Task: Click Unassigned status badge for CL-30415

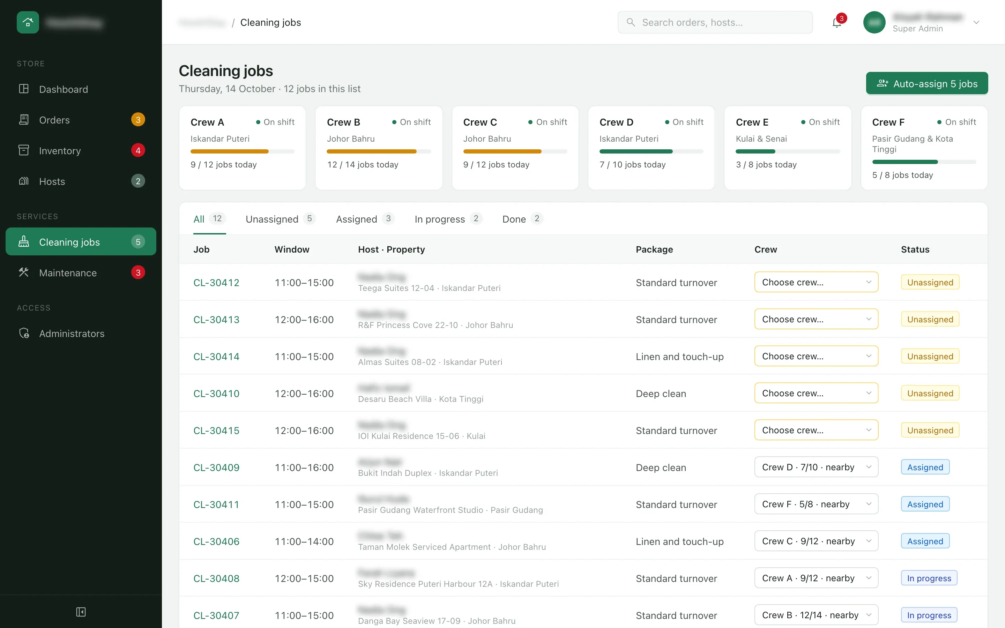Action: (930, 430)
